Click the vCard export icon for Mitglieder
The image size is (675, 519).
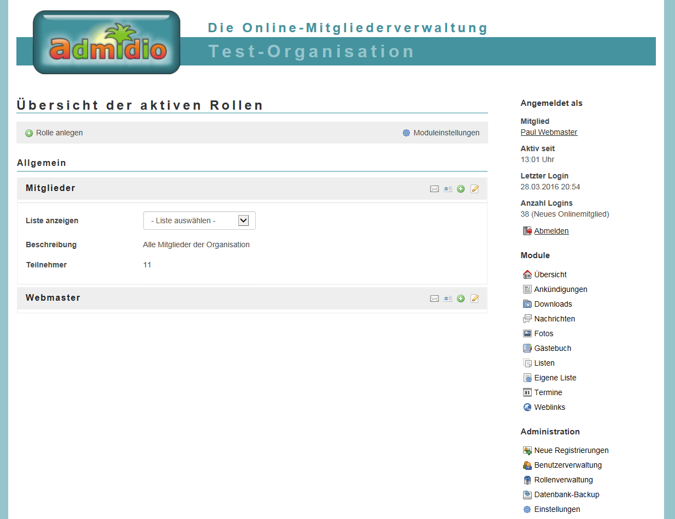[x=448, y=189]
